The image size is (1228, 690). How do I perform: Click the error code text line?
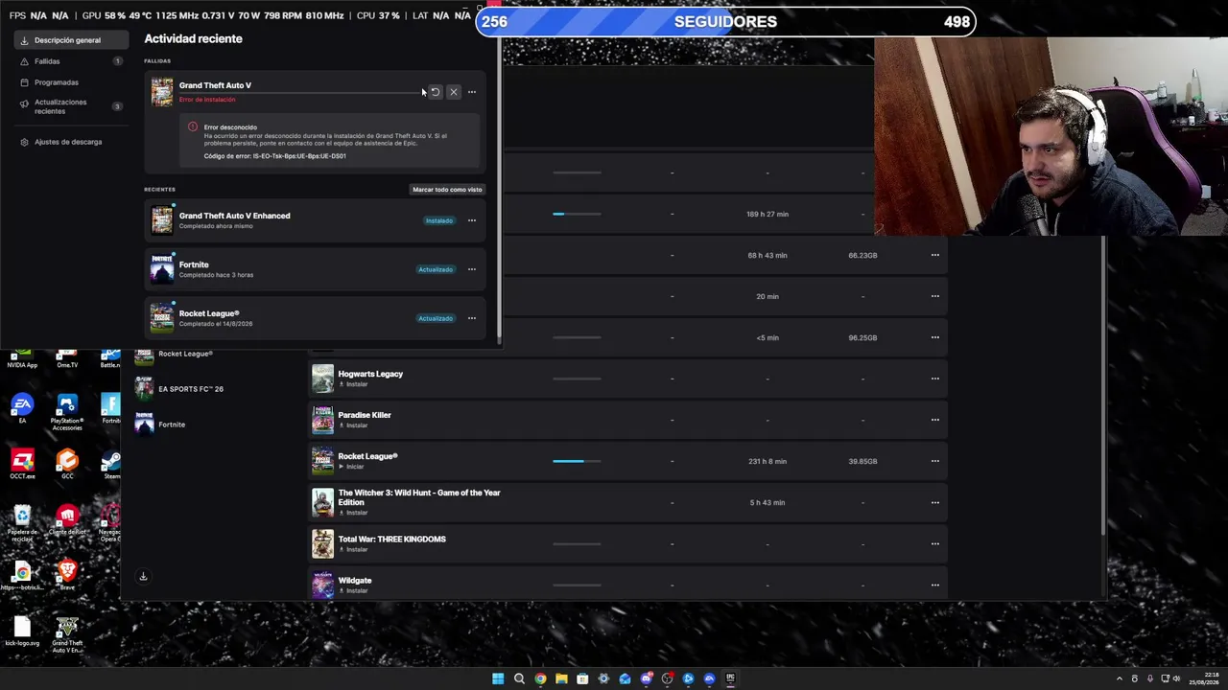[275, 156]
